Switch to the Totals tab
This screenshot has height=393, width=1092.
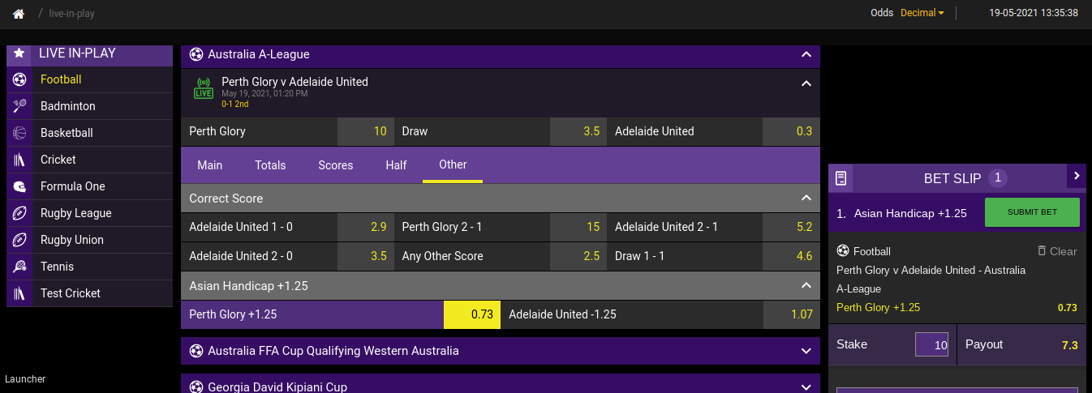270,165
